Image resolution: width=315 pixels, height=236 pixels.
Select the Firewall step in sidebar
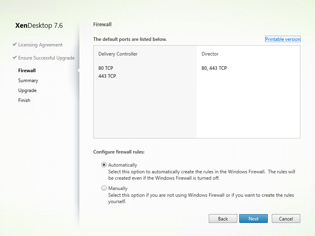[x=27, y=71]
